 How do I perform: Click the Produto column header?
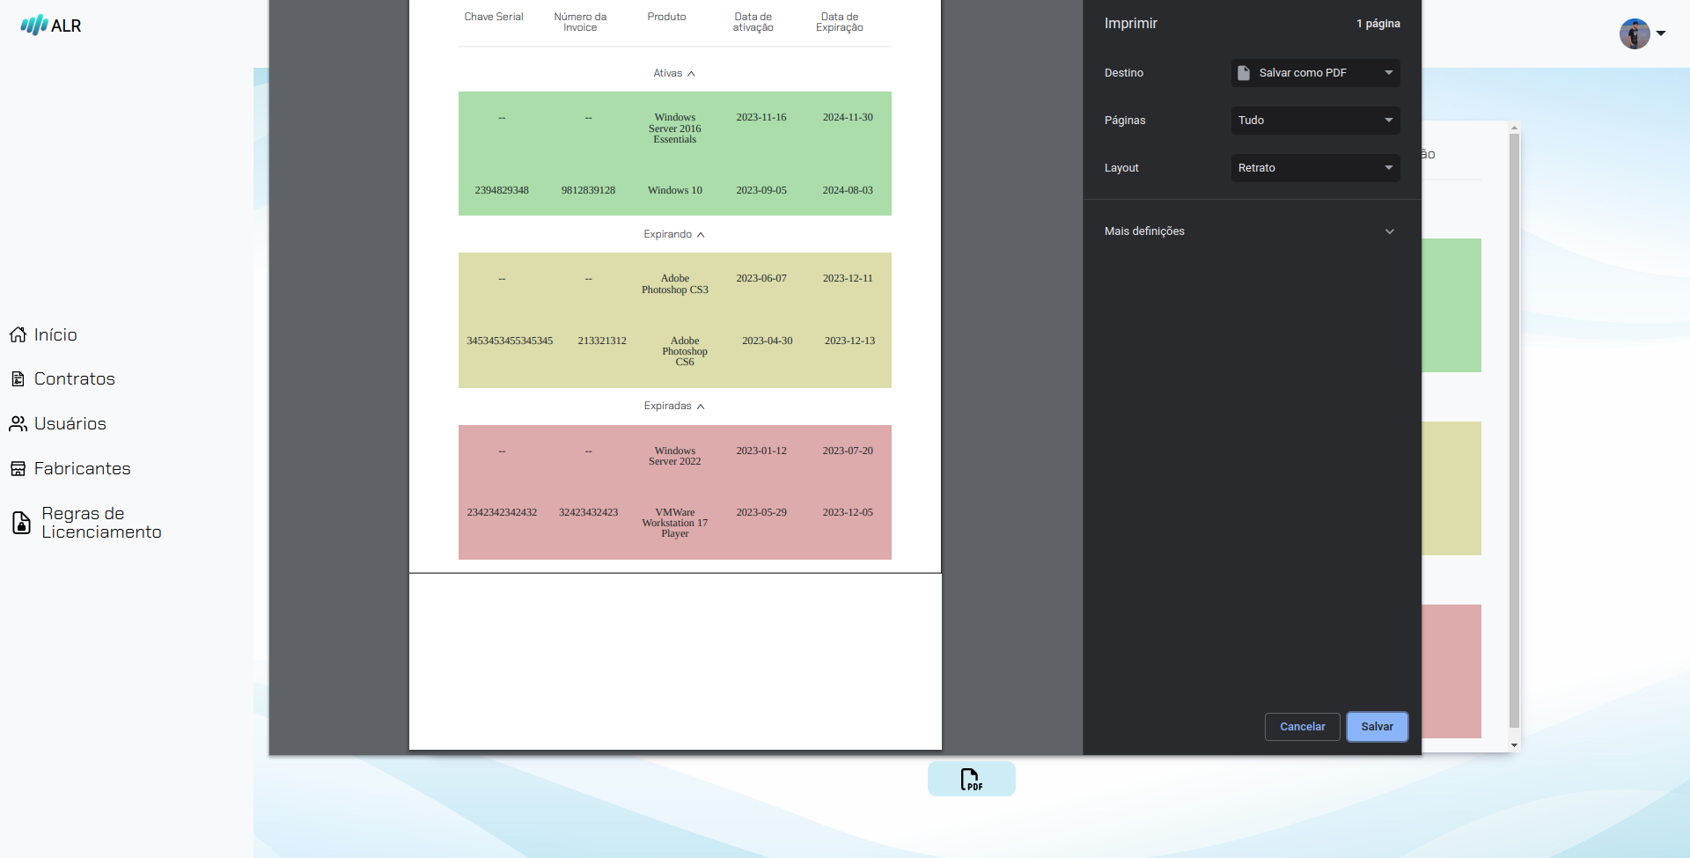(666, 17)
